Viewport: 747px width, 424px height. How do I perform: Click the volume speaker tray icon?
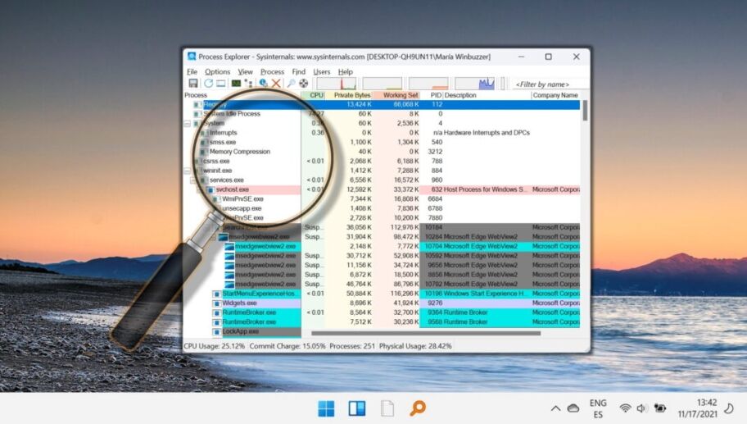pos(641,408)
